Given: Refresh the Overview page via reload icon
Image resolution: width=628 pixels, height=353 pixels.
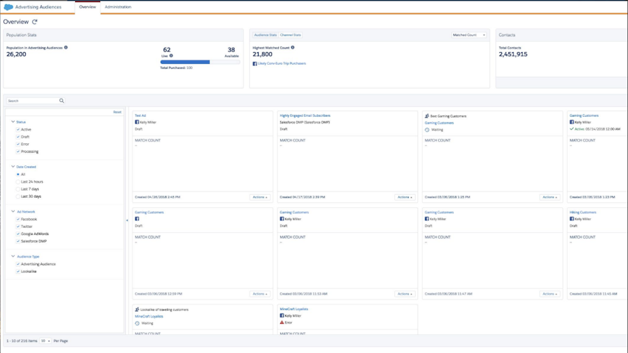Looking at the screenshot, I should coord(35,22).
